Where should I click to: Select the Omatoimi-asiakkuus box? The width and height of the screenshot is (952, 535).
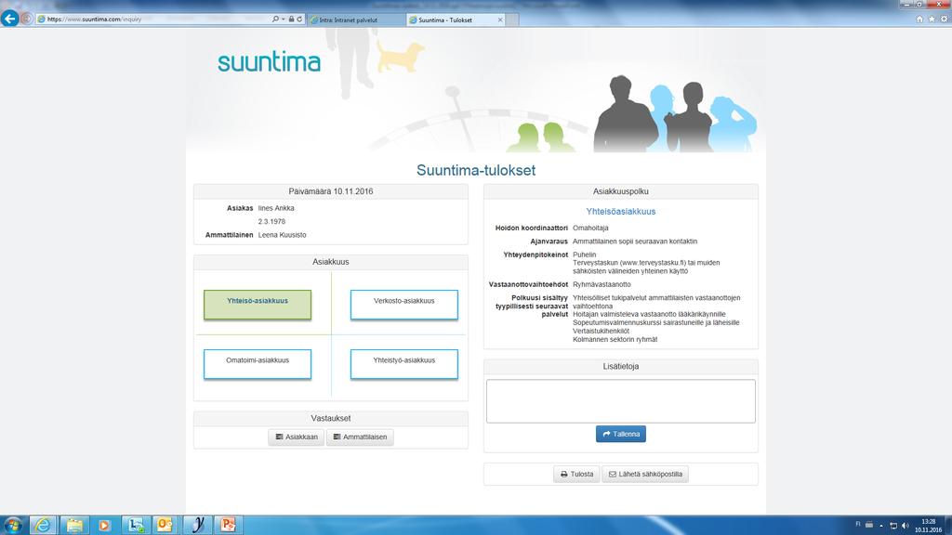pos(258,364)
